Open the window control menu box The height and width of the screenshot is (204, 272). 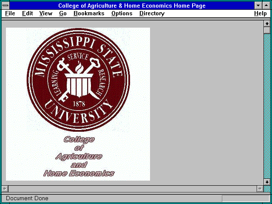[6, 6]
